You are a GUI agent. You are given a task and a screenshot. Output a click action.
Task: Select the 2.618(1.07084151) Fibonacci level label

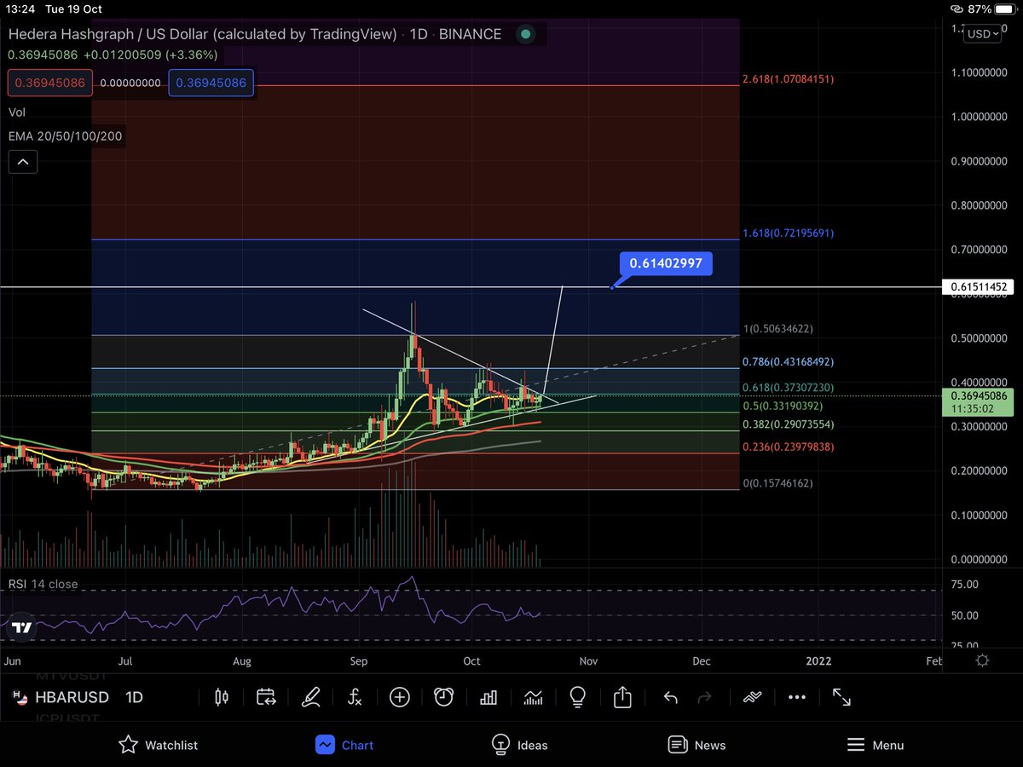[x=789, y=79]
